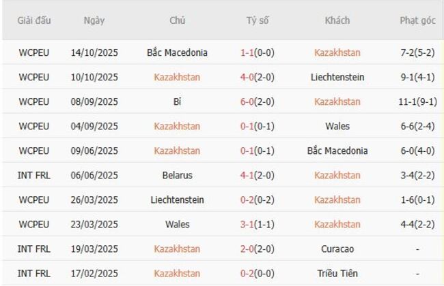
Task: Click the INT FRL label dated 06/06/2025
Action: 34,175
